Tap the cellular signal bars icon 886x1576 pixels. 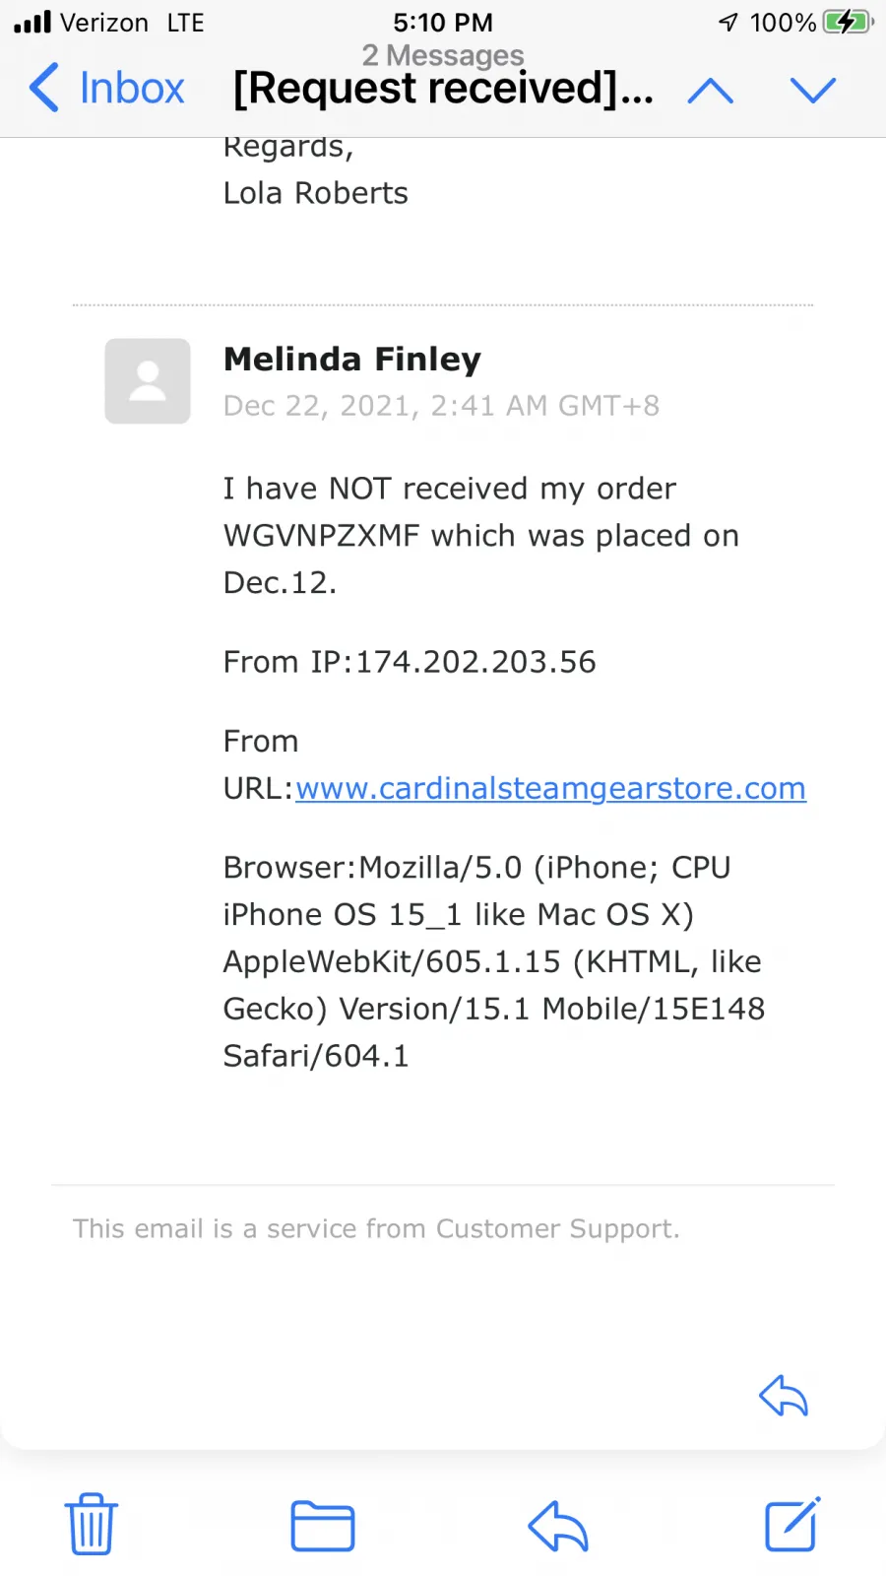[x=32, y=22]
